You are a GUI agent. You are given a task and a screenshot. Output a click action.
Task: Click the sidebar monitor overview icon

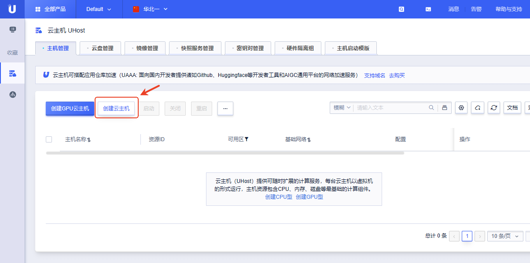click(x=12, y=29)
